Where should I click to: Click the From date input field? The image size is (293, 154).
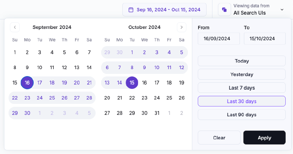click(x=219, y=39)
